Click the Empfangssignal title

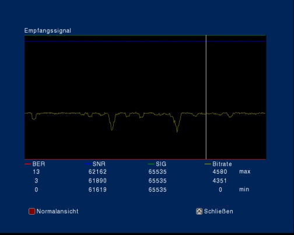click(x=48, y=31)
